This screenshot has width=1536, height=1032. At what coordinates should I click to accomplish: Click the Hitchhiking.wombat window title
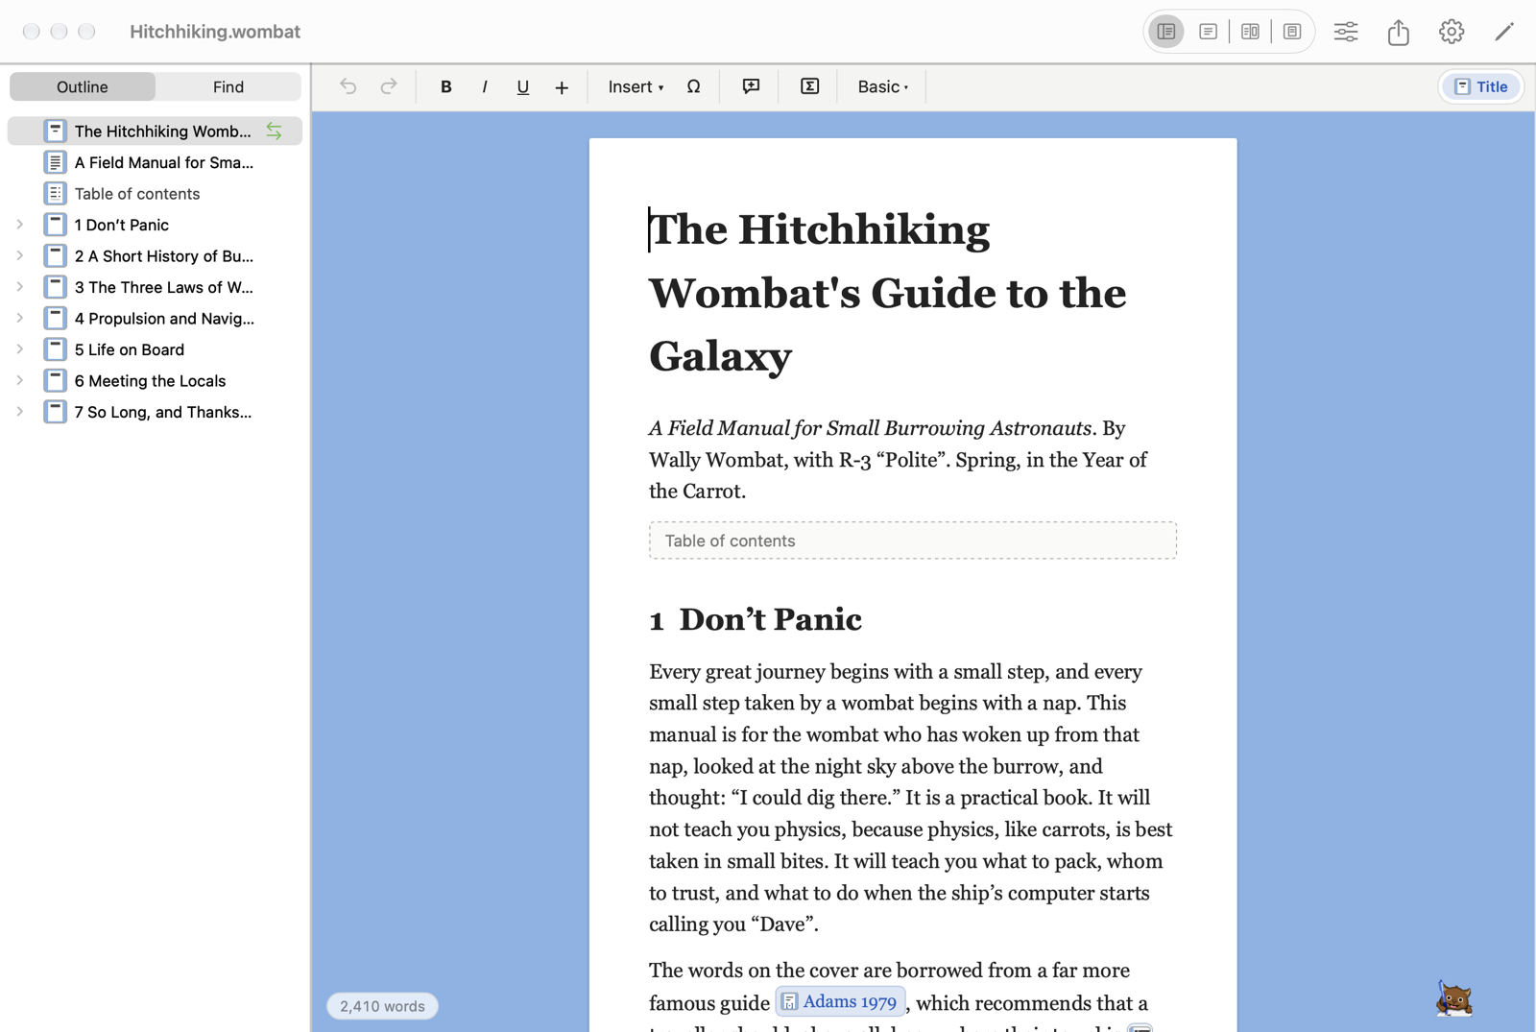click(x=215, y=32)
